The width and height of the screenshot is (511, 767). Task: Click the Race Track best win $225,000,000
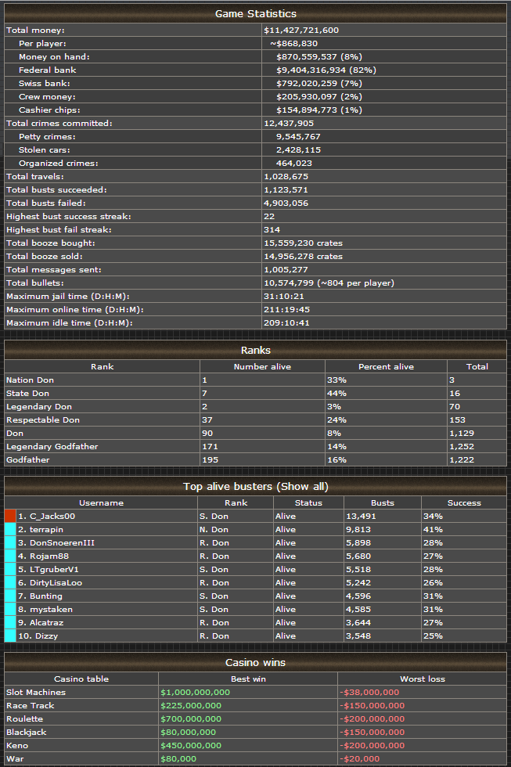pyautogui.click(x=191, y=705)
